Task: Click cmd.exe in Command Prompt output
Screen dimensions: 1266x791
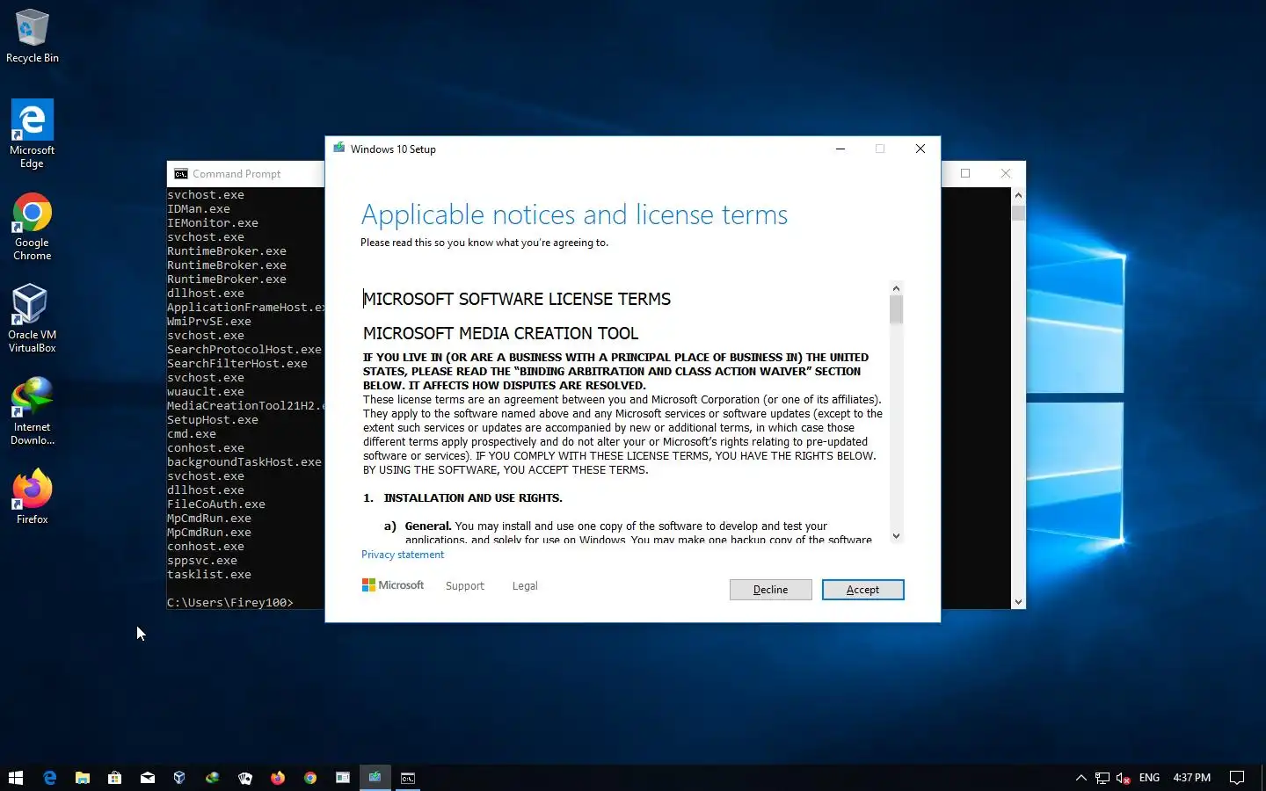Action: (192, 433)
